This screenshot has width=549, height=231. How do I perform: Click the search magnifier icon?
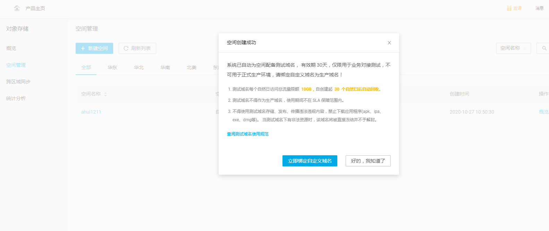pos(544,48)
